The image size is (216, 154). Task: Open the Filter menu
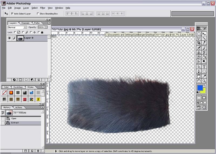tap(43, 8)
